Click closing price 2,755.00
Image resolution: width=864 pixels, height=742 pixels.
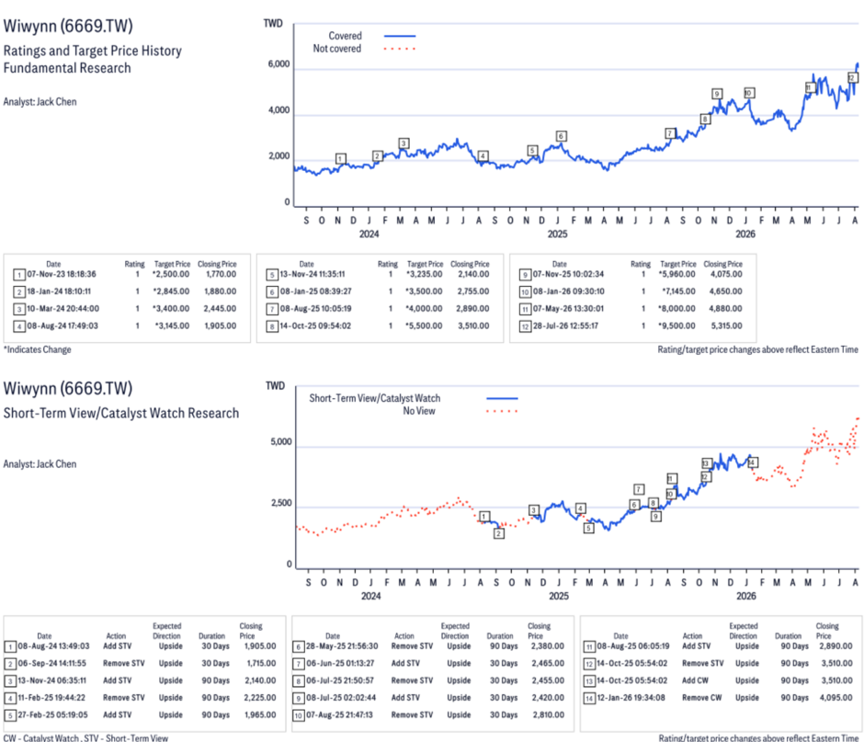coord(473,291)
